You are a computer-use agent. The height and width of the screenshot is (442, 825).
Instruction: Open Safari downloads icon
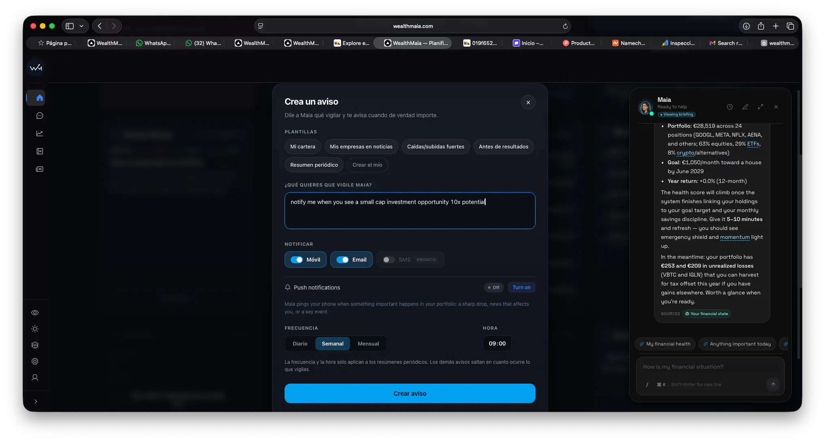point(746,26)
